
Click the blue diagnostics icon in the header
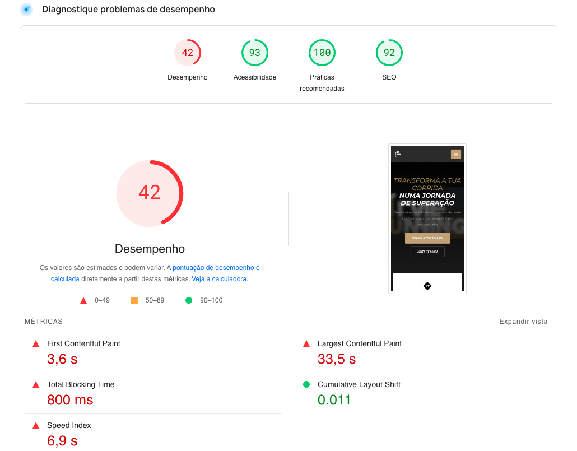[26, 10]
